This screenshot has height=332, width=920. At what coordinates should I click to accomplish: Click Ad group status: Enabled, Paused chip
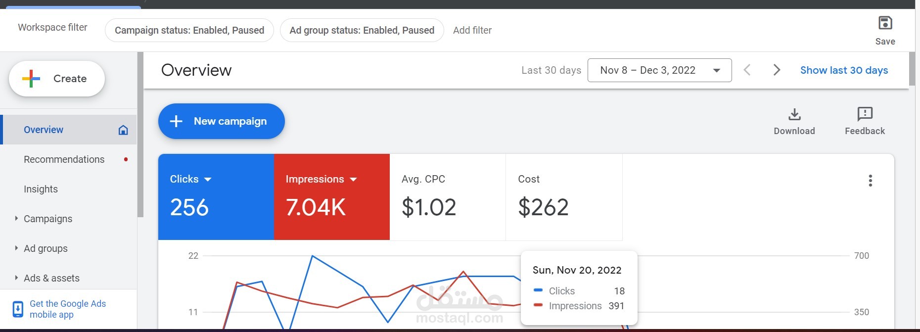pyautogui.click(x=362, y=30)
